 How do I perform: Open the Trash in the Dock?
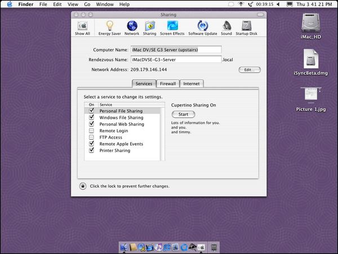(214, 247)
